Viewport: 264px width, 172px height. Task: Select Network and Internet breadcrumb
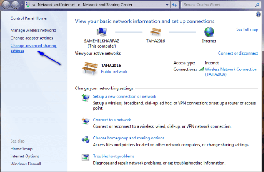coord(56,5)
